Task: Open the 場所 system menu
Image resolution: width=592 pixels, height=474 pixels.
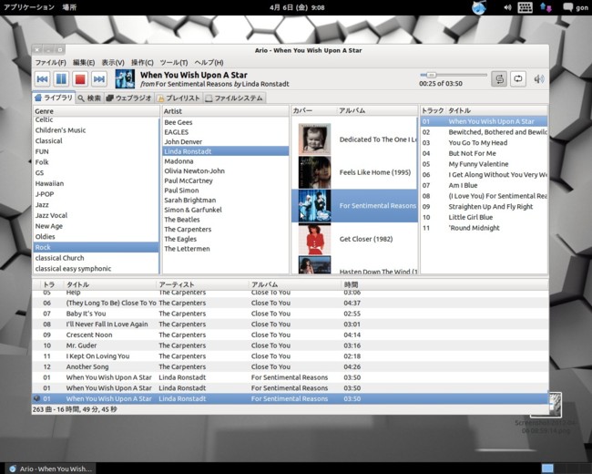Action: click(x=69, y=7)
